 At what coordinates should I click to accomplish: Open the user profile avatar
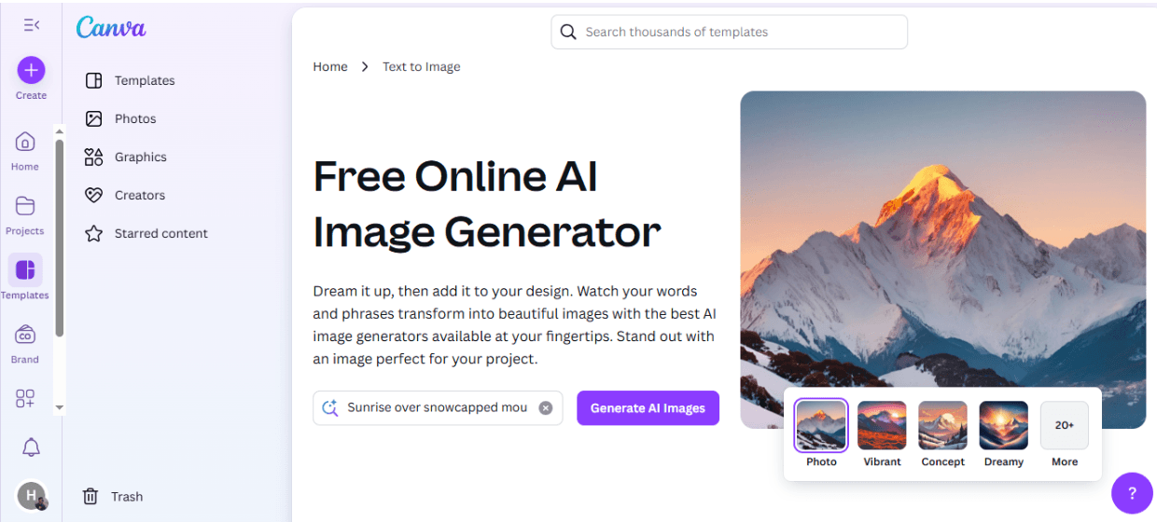[31, 496]
